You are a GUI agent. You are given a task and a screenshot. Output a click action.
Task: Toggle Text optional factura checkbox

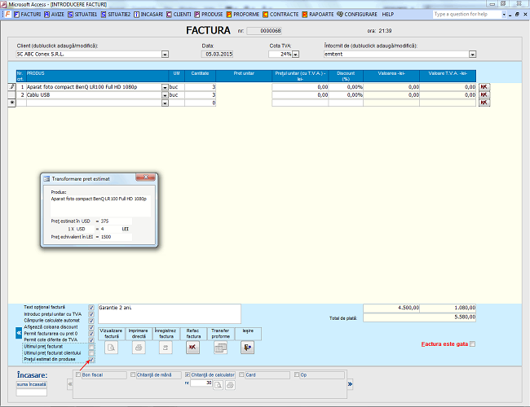[x=91, y=308]
